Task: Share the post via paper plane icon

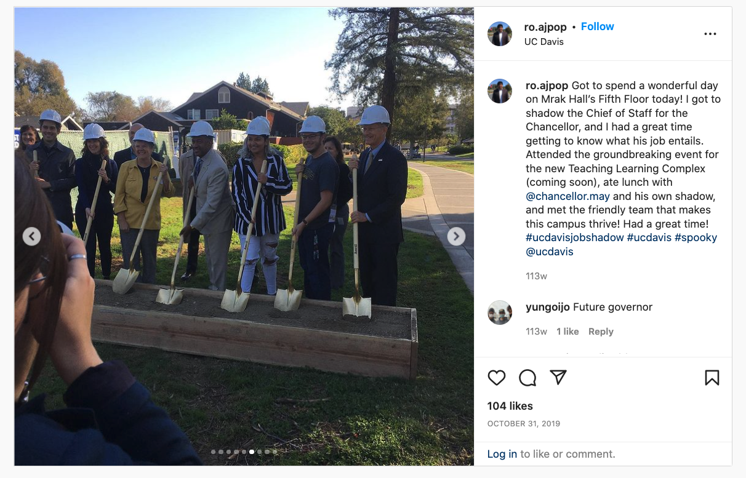Action: pos(558,377)
